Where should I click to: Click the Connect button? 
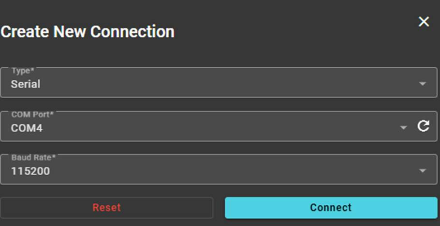(331, 208)
